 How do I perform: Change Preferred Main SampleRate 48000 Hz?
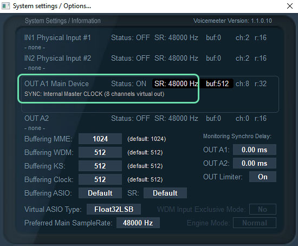coord(138,223)
